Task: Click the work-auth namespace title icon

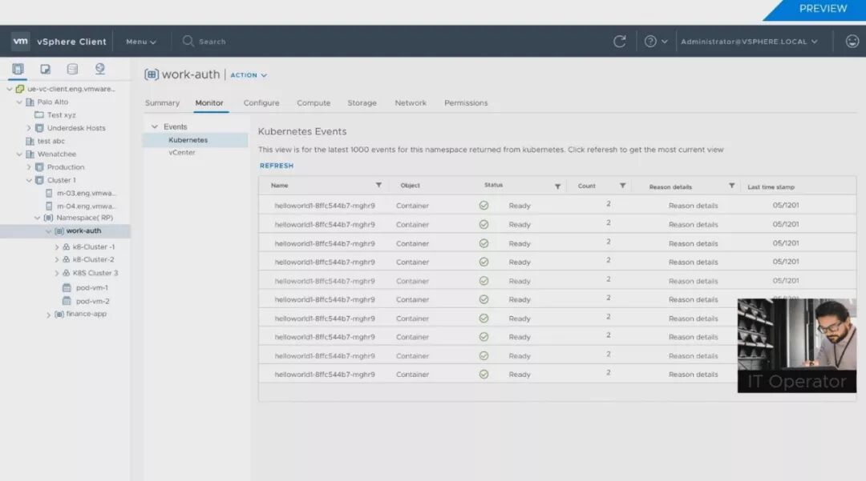Action: [152, 74]
